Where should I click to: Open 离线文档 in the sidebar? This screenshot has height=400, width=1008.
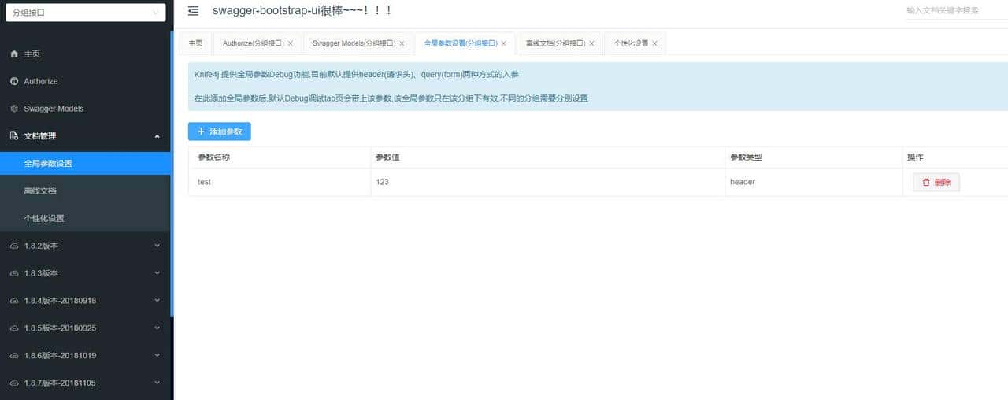point(85,191)
